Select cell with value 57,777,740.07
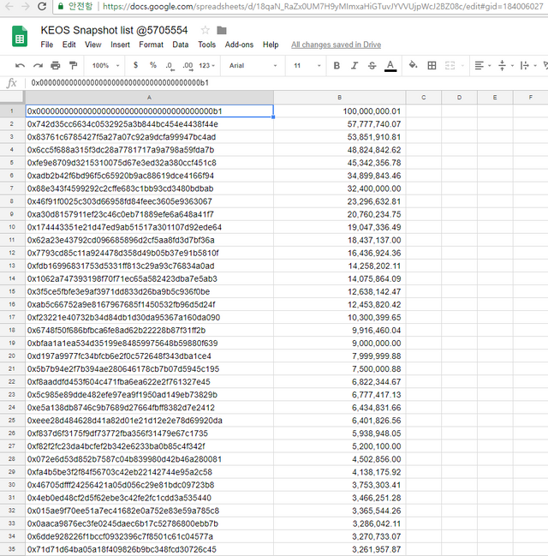 (339, 124)
